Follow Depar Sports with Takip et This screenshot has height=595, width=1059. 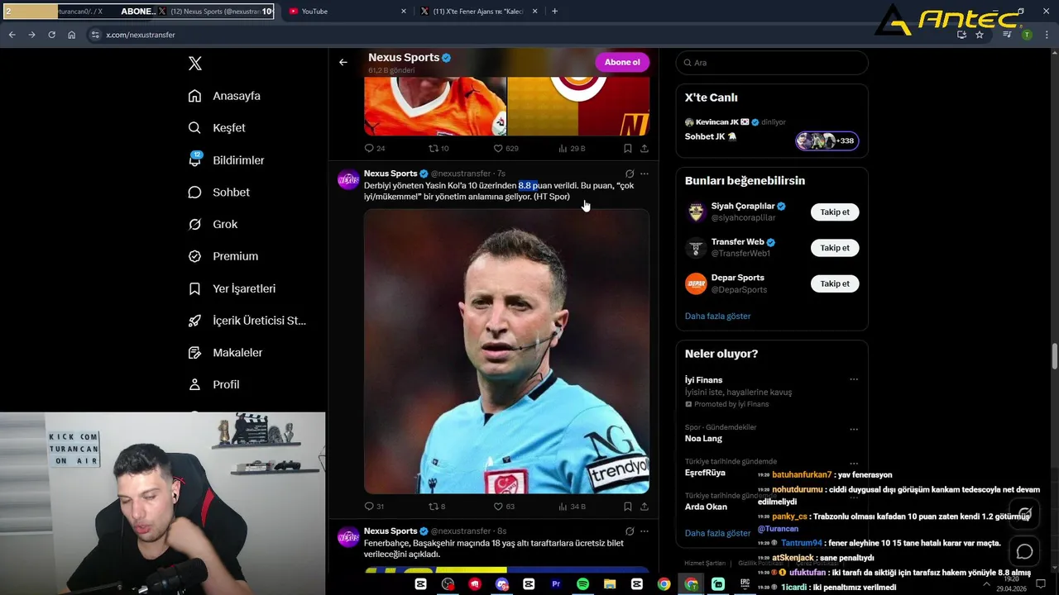coord(835,283)
